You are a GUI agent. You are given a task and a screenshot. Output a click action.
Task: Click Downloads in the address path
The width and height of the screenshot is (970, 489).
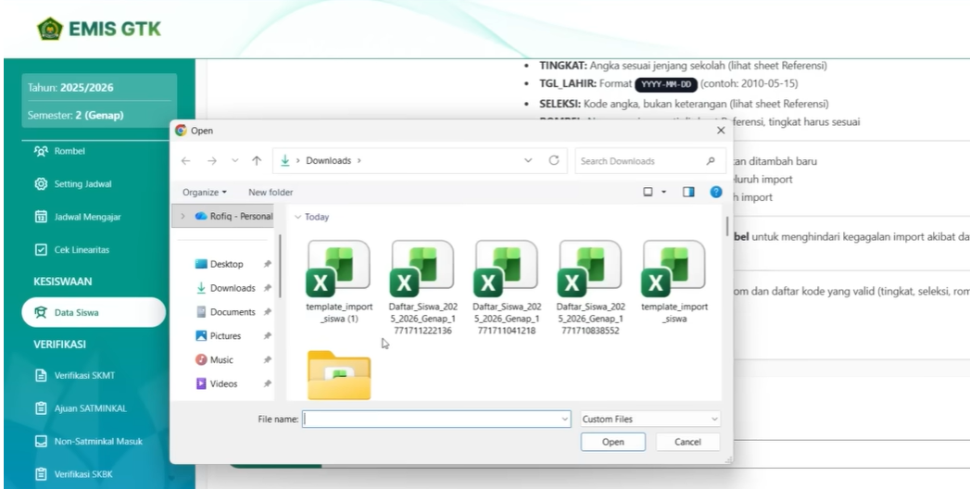tap(329, 161)
